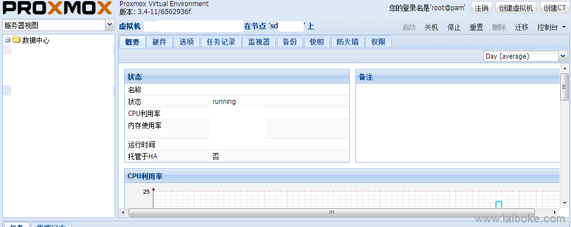Click the vertical scrollbar down arrow
Screen dimensions: 571x227
tap(564, 203)
